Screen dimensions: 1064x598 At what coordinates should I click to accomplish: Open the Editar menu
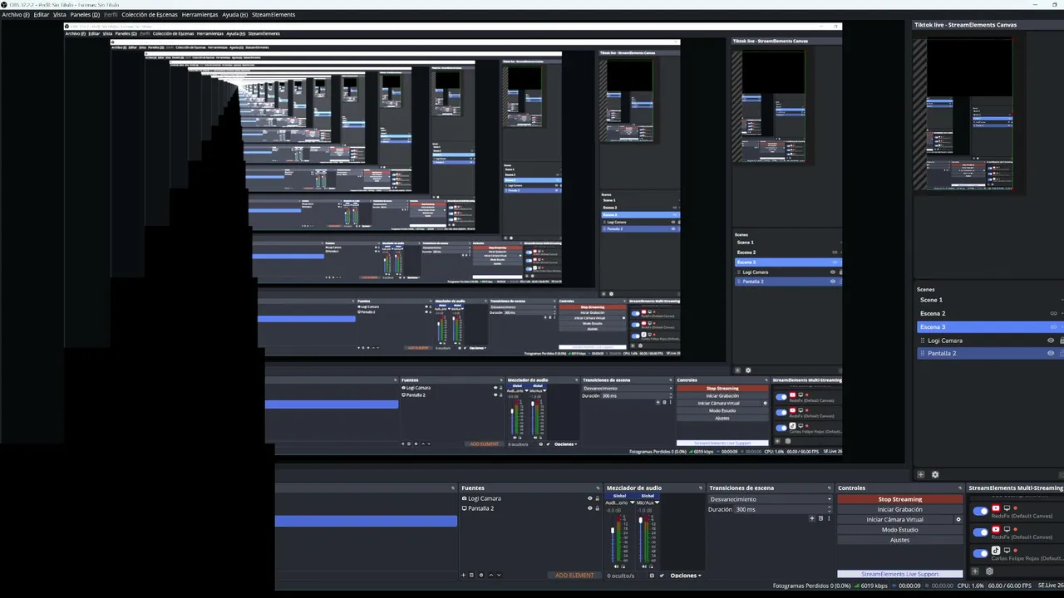pos(42,15)
